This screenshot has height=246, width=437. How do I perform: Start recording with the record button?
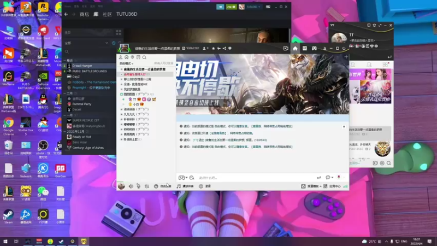pos(205,186)
